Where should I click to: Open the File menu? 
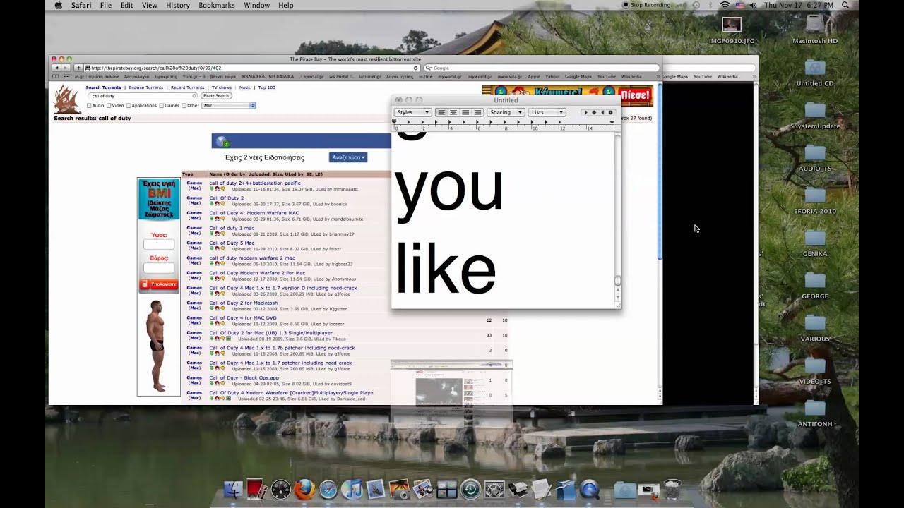point(106,5)
